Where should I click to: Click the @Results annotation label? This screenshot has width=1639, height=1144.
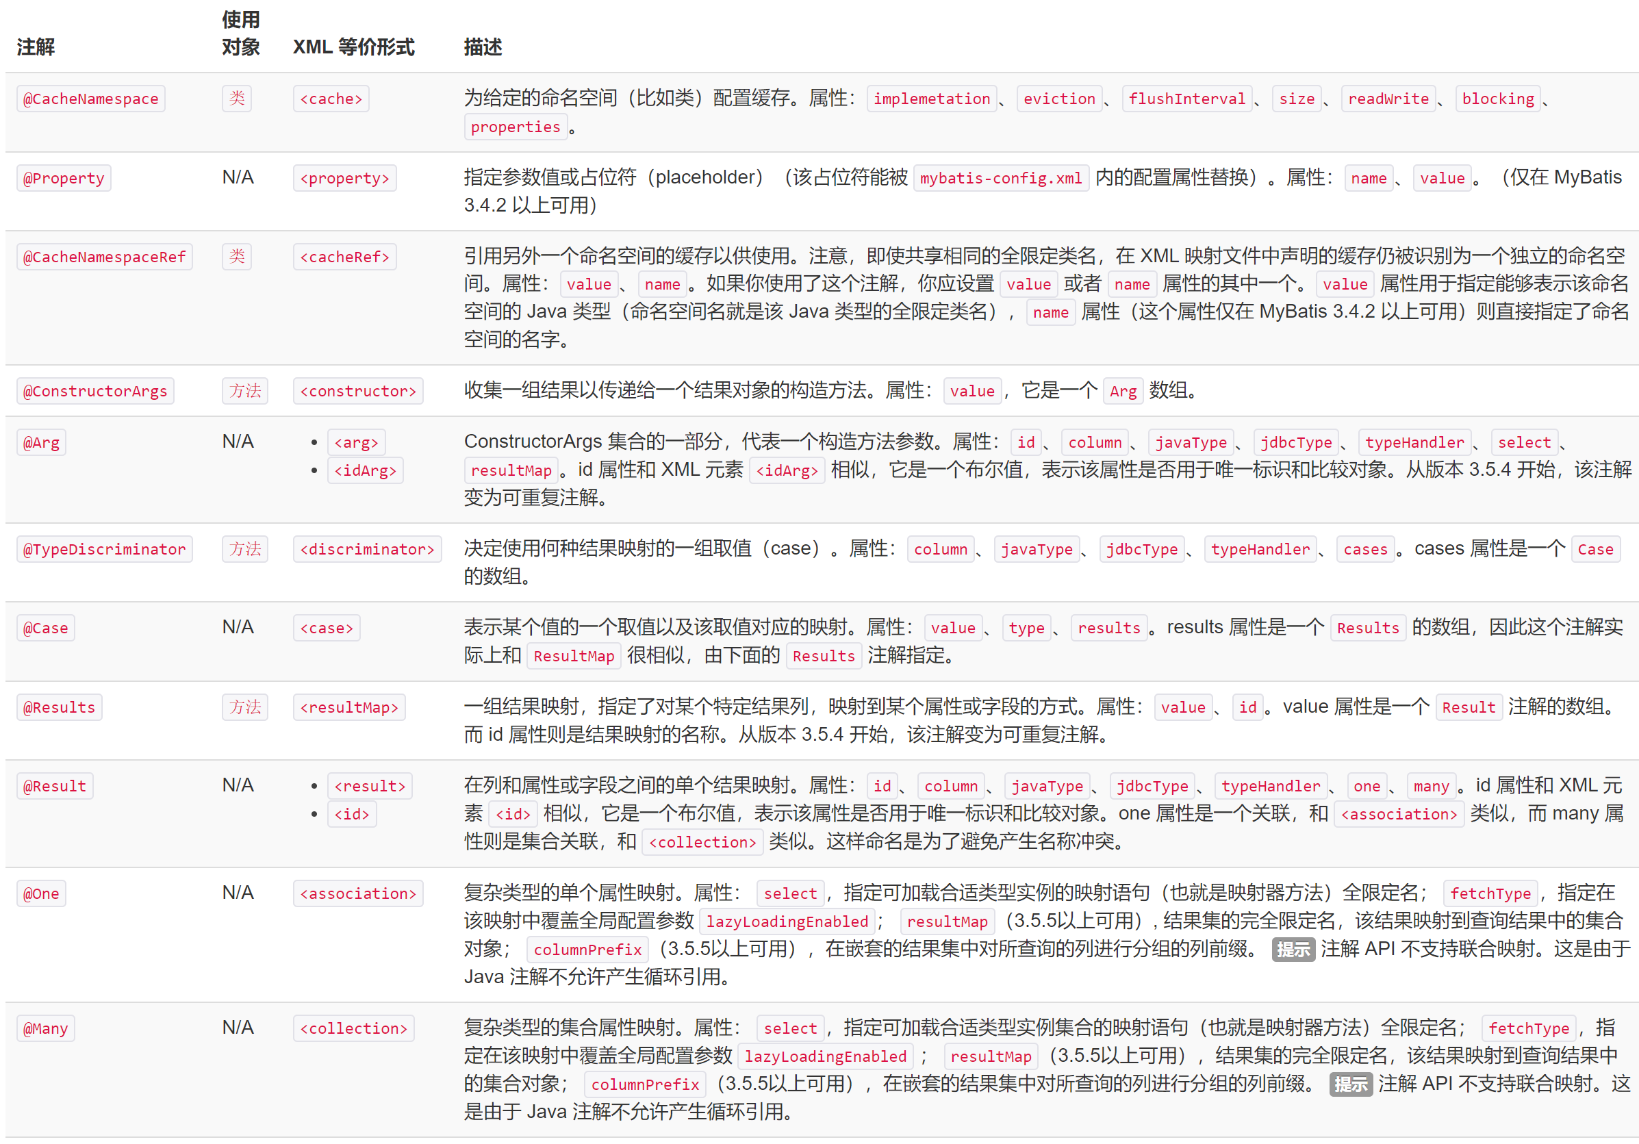pyautogui.click(x=60, y=707)
